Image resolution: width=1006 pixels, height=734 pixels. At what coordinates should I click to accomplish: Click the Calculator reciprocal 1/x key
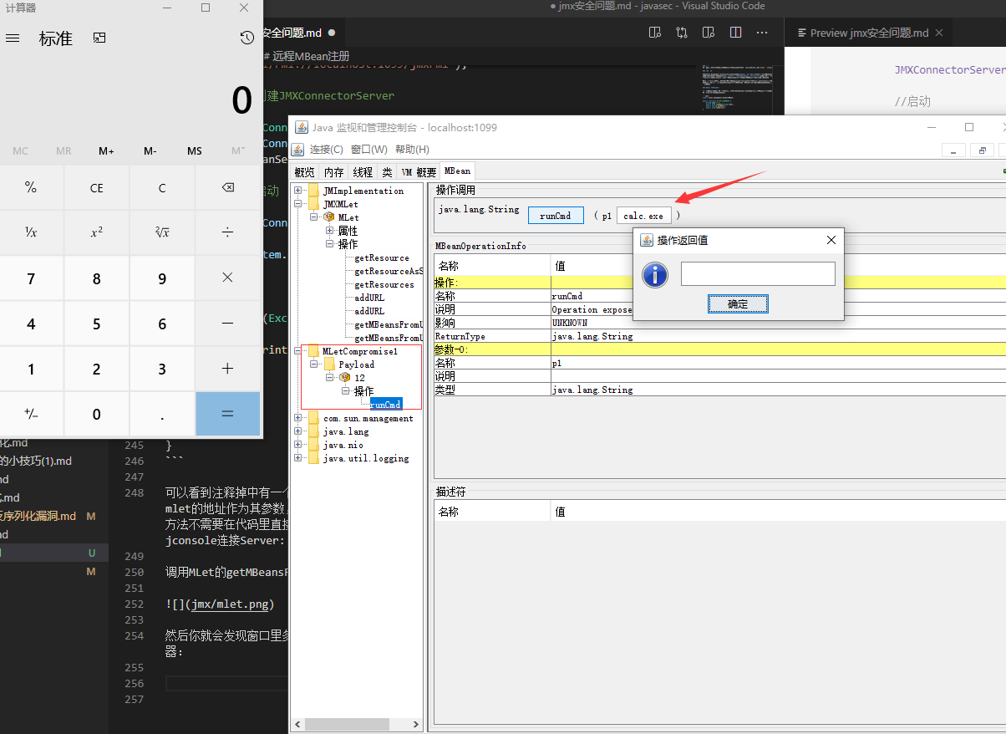point(31,232)
